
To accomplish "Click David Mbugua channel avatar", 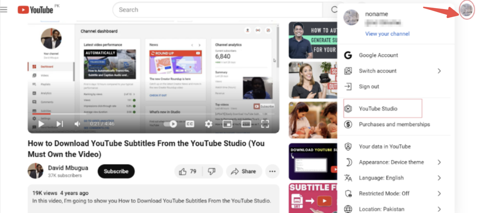I will pyautogui.click(x=36, y=171).
